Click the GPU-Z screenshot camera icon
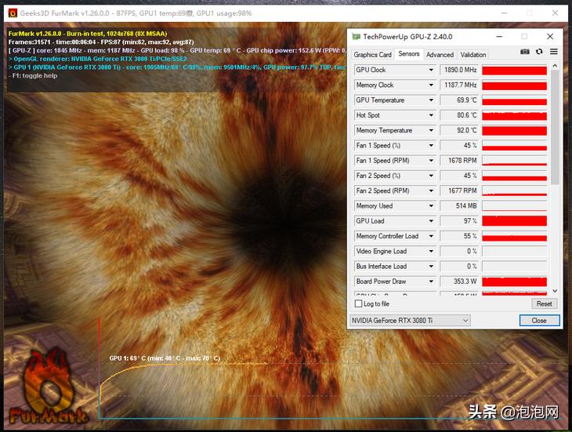The image size is (572, 432). pos(524,52)
